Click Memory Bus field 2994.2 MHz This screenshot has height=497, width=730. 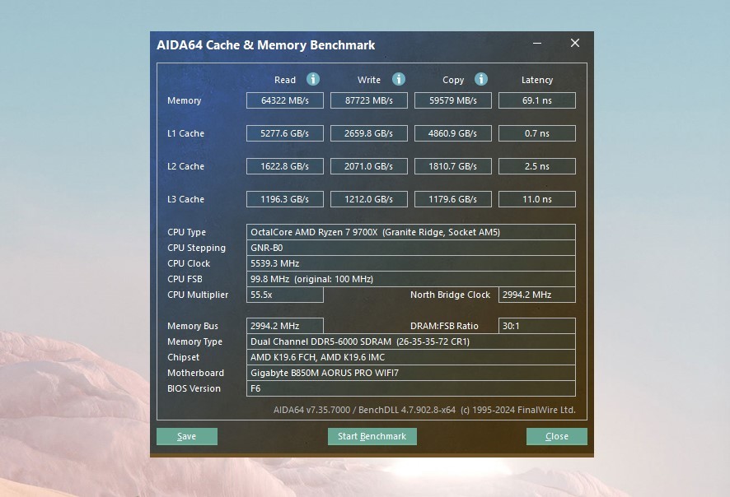[285, 326]
